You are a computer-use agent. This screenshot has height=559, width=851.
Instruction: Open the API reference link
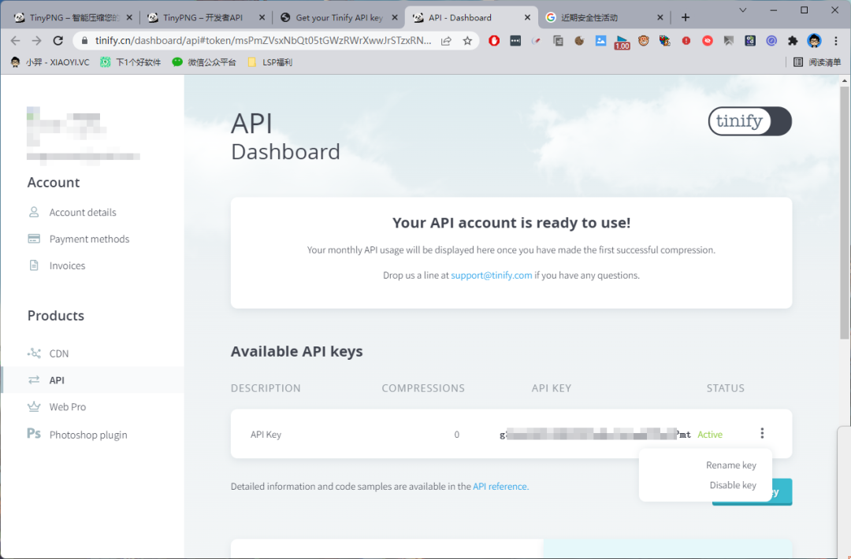click(500, 487)
